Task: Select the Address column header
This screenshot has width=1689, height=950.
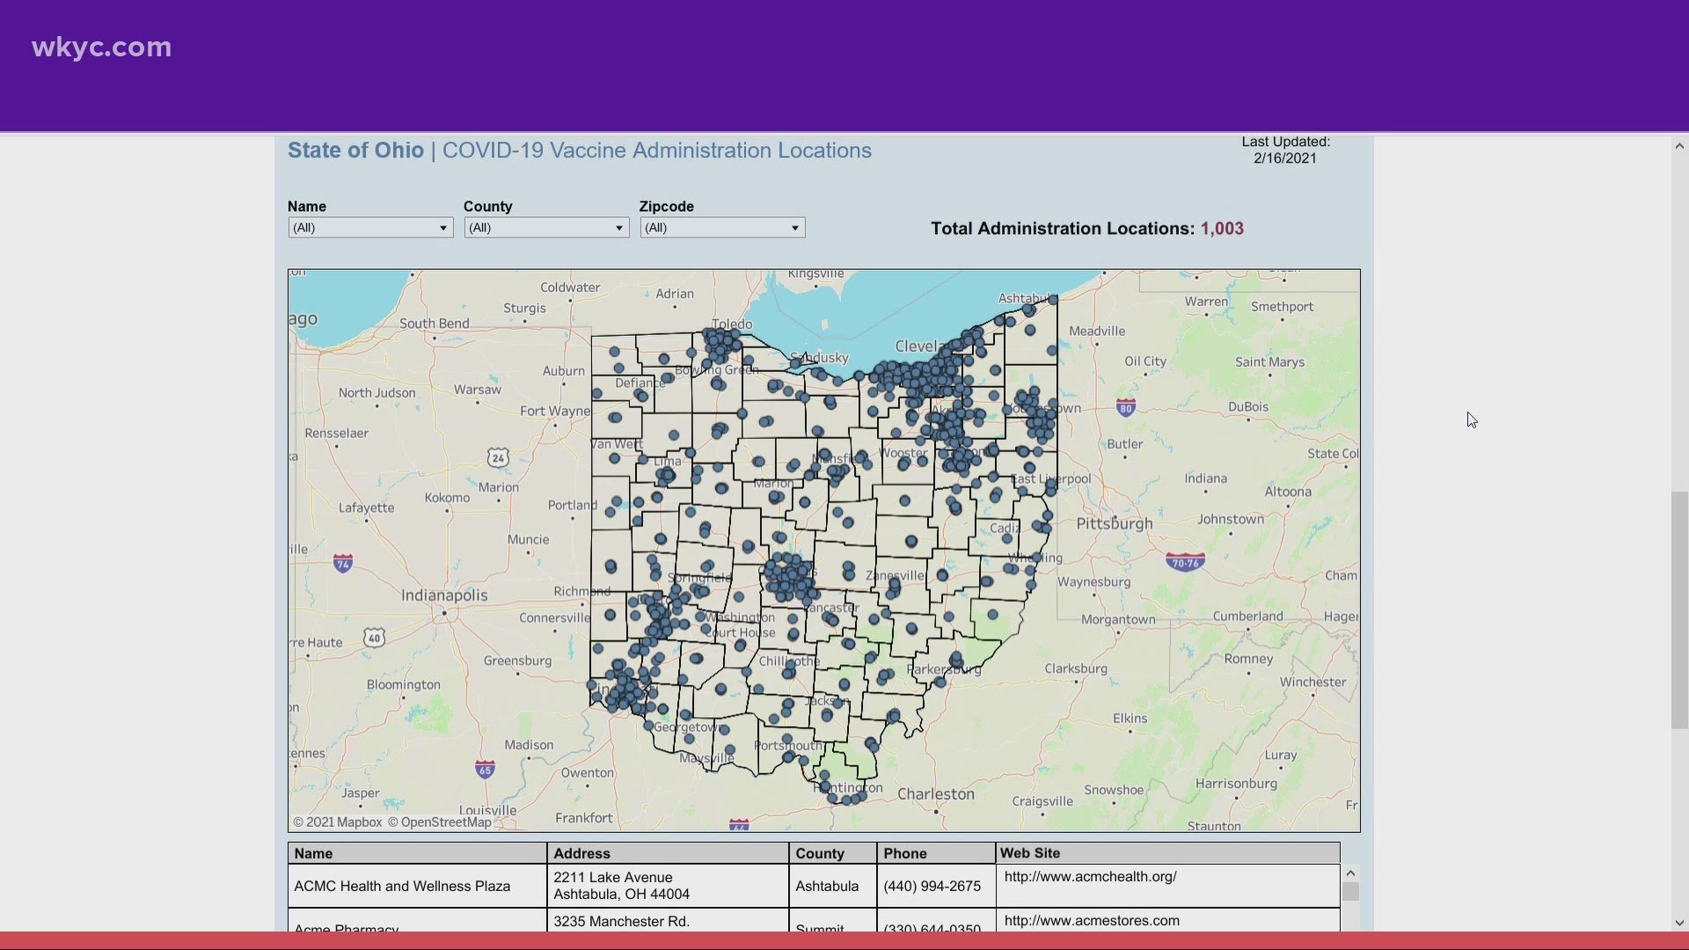Action: point(668,853)
